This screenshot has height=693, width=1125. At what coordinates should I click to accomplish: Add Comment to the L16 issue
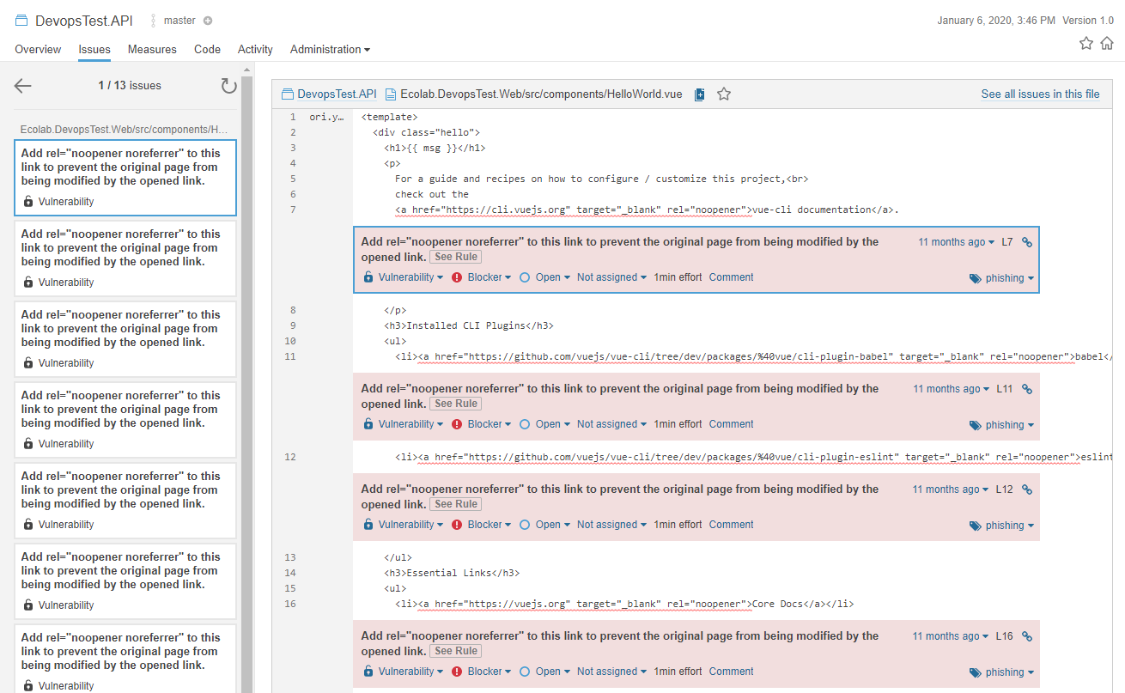731,672
